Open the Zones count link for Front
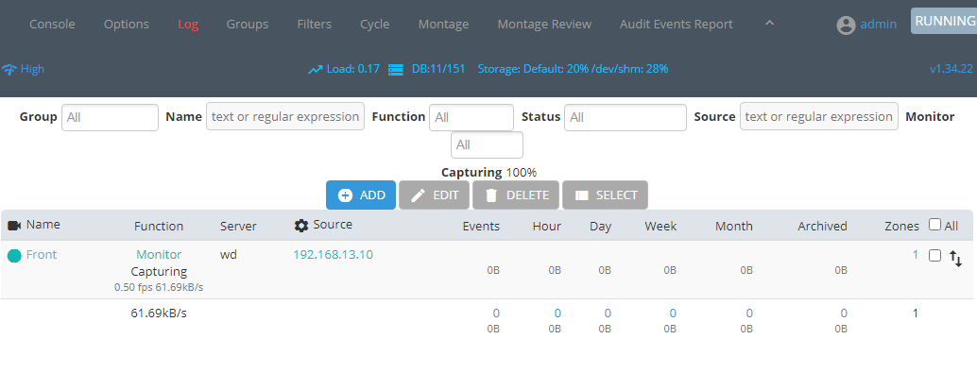The height and width of the screenshot is (373, 977). pyautogui.click(x=916, y=255)
